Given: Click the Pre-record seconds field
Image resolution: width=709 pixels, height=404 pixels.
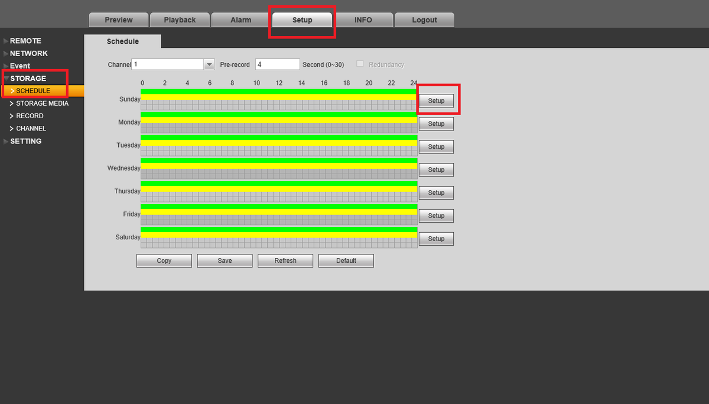Looking at the screenshot, I should (278, 64).
